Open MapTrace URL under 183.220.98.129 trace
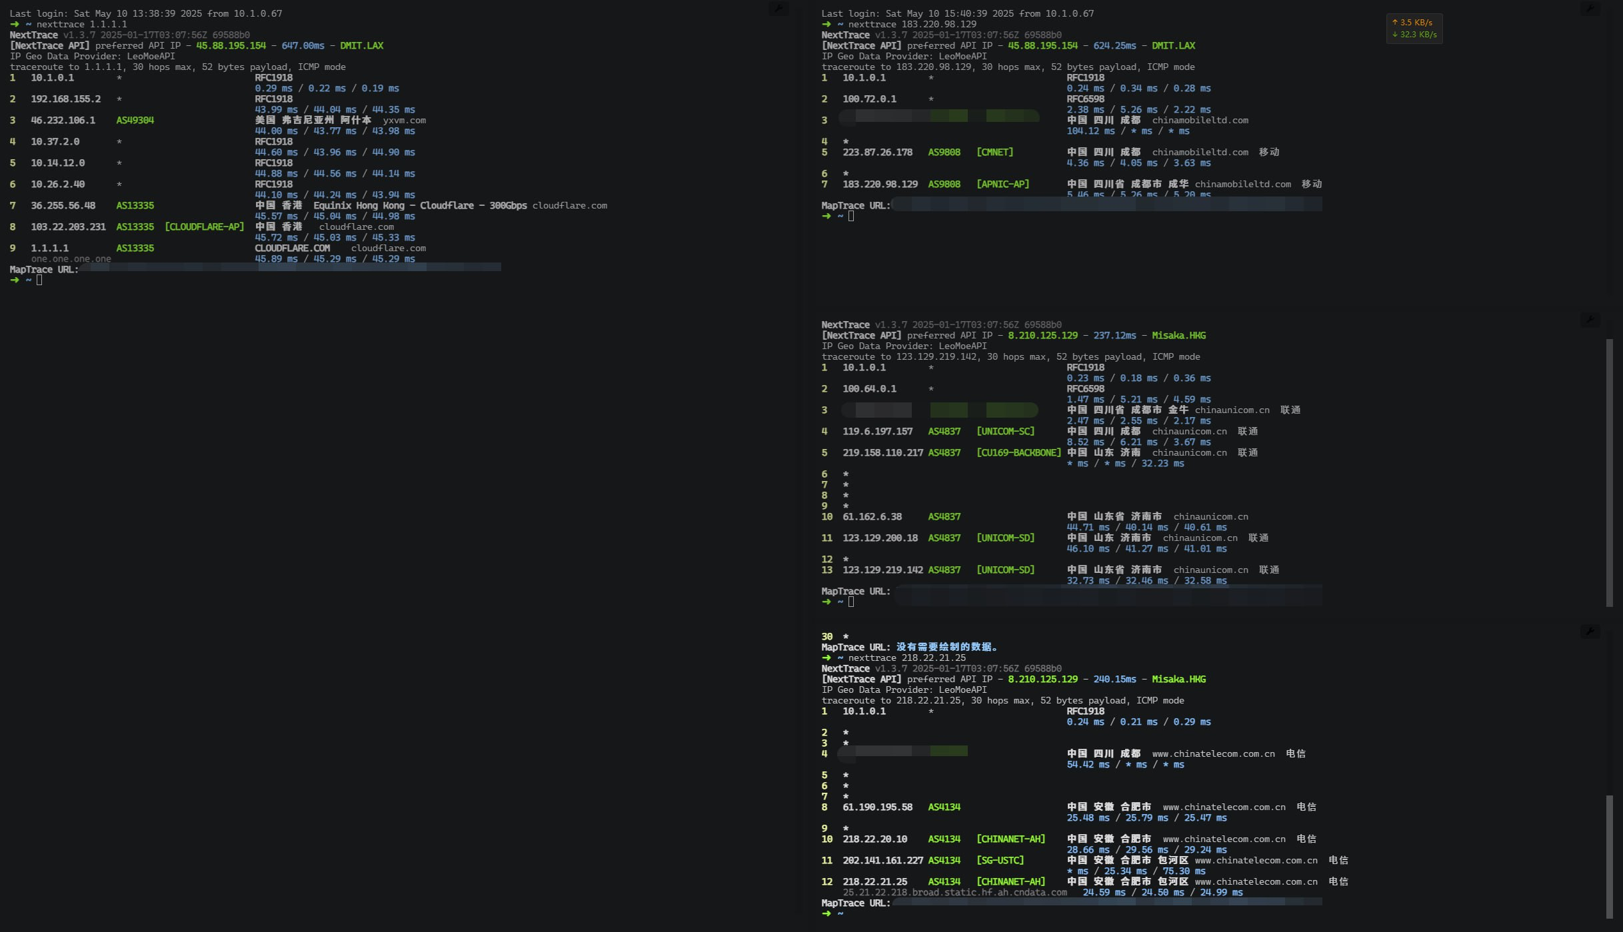 point(1106,205)
